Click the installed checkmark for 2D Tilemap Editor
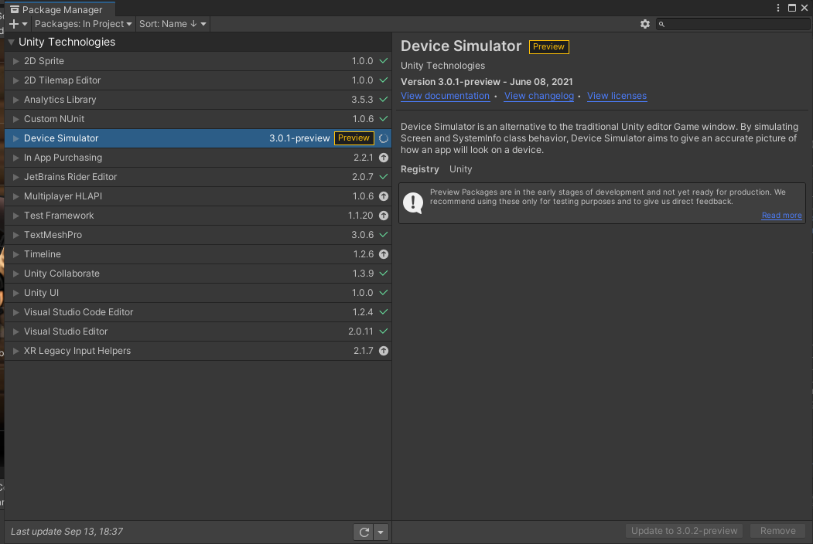 pyautogui.click(x=384, y=80)
